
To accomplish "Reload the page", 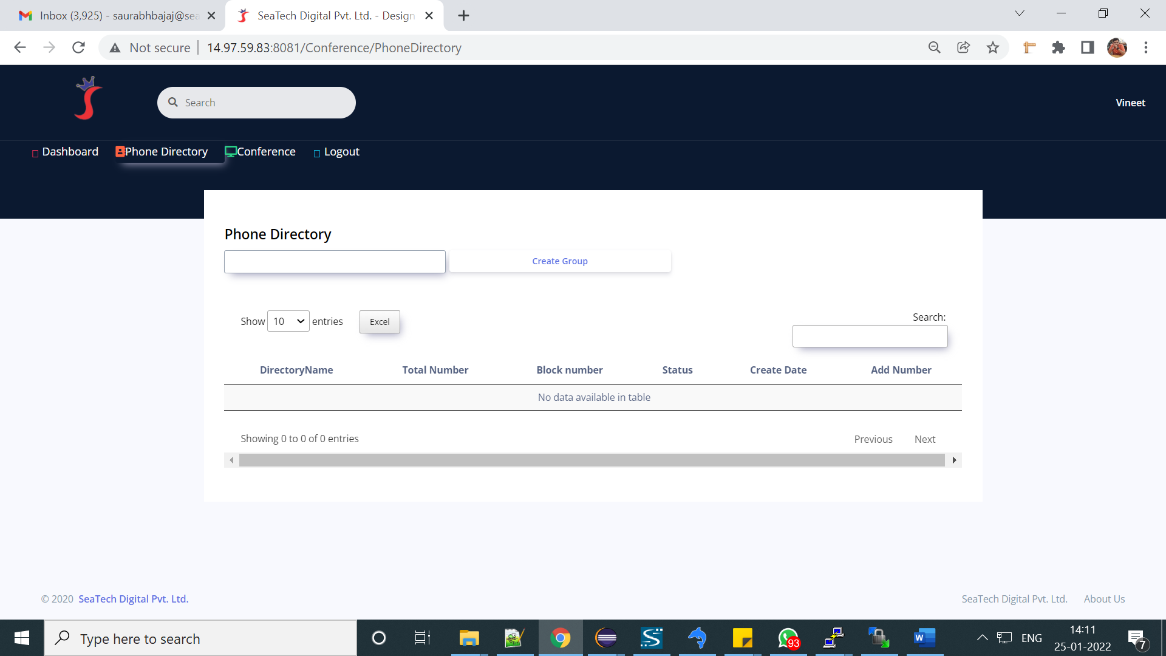I will coord(78,47).
